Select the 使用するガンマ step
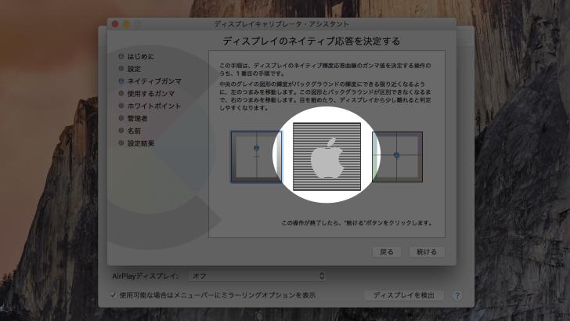 (x=147, y=93)
